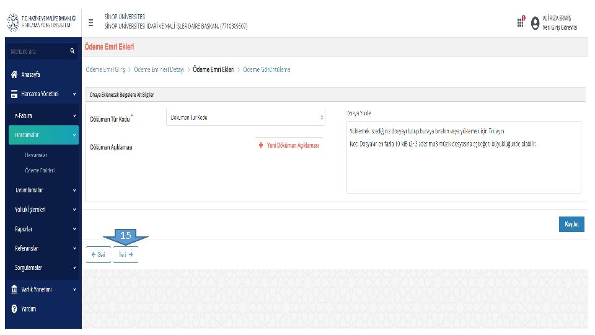595x335 pixels.
Task: Click Yeni Döküman Açıklaması button
Action: point(289,145)
